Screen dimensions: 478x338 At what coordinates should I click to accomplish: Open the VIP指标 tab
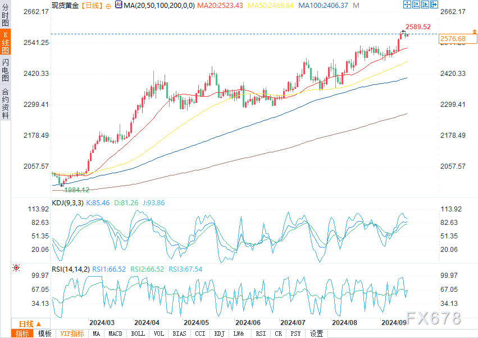[72, 334]
